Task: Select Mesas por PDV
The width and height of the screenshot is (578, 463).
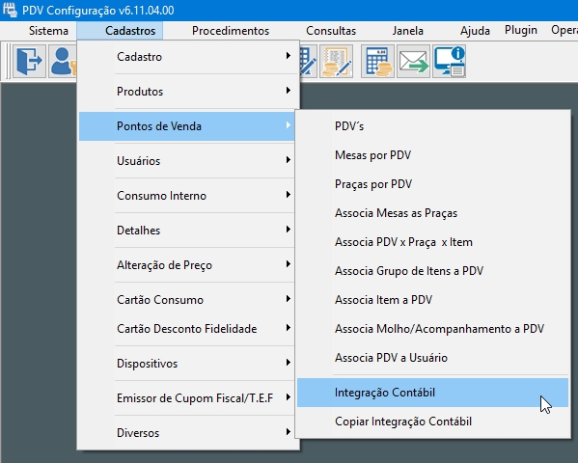Action: tap(432, 155)
